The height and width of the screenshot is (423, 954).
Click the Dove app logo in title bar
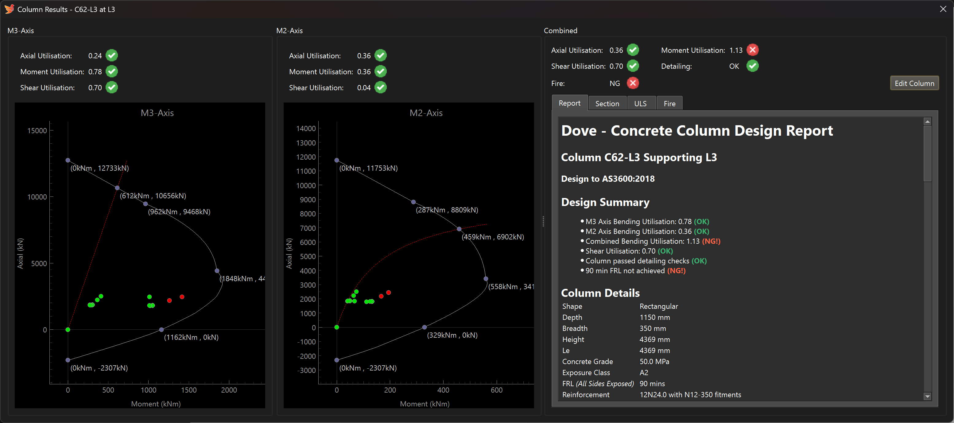9,9
